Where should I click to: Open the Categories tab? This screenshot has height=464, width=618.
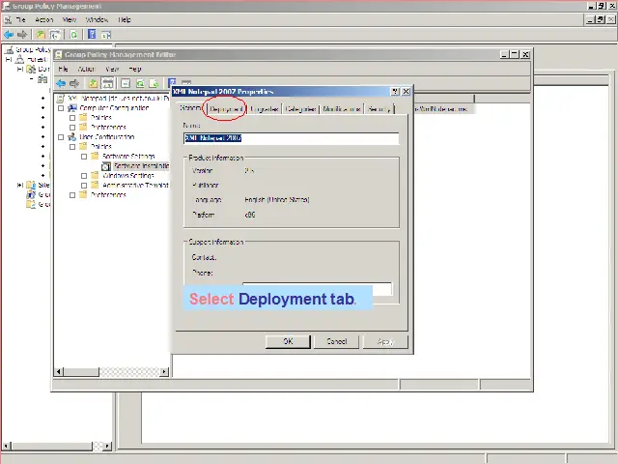pos(300,109)
